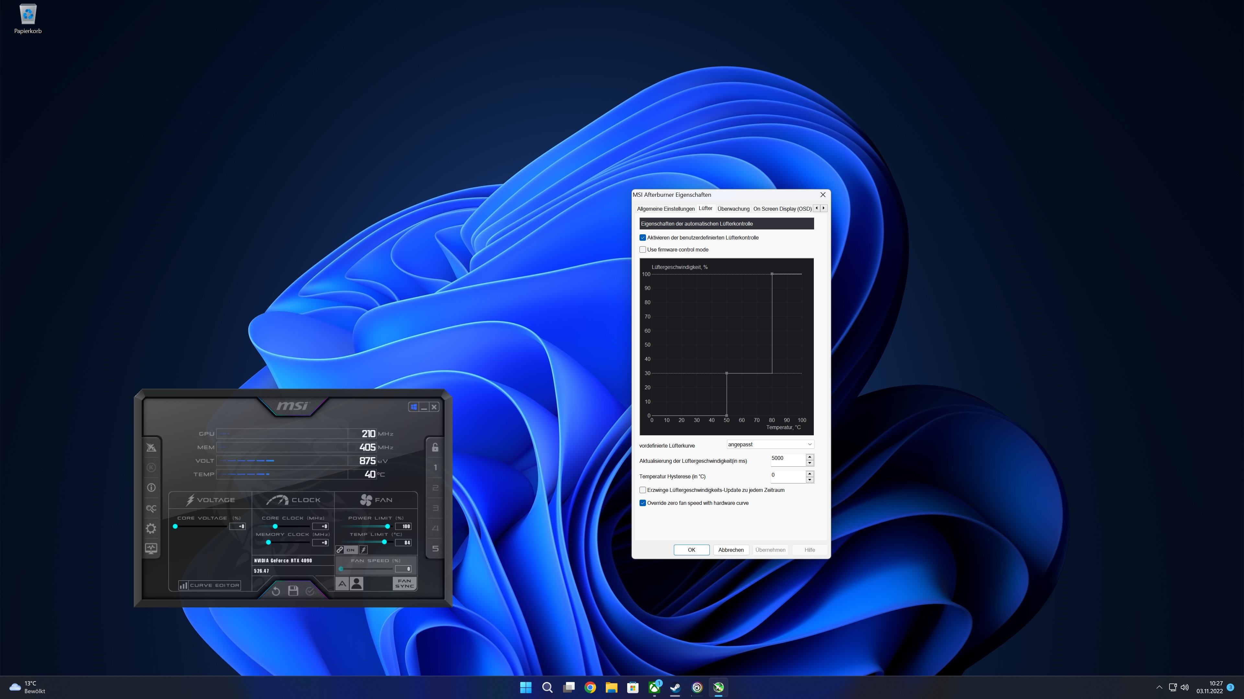Open the Curve Editor button
The image size is (1244, 699).
(210, 585)
